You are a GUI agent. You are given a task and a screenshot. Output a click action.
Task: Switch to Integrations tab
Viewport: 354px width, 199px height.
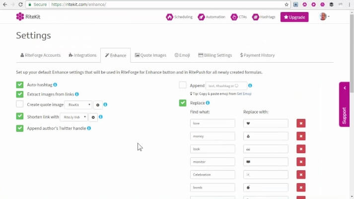82,55
